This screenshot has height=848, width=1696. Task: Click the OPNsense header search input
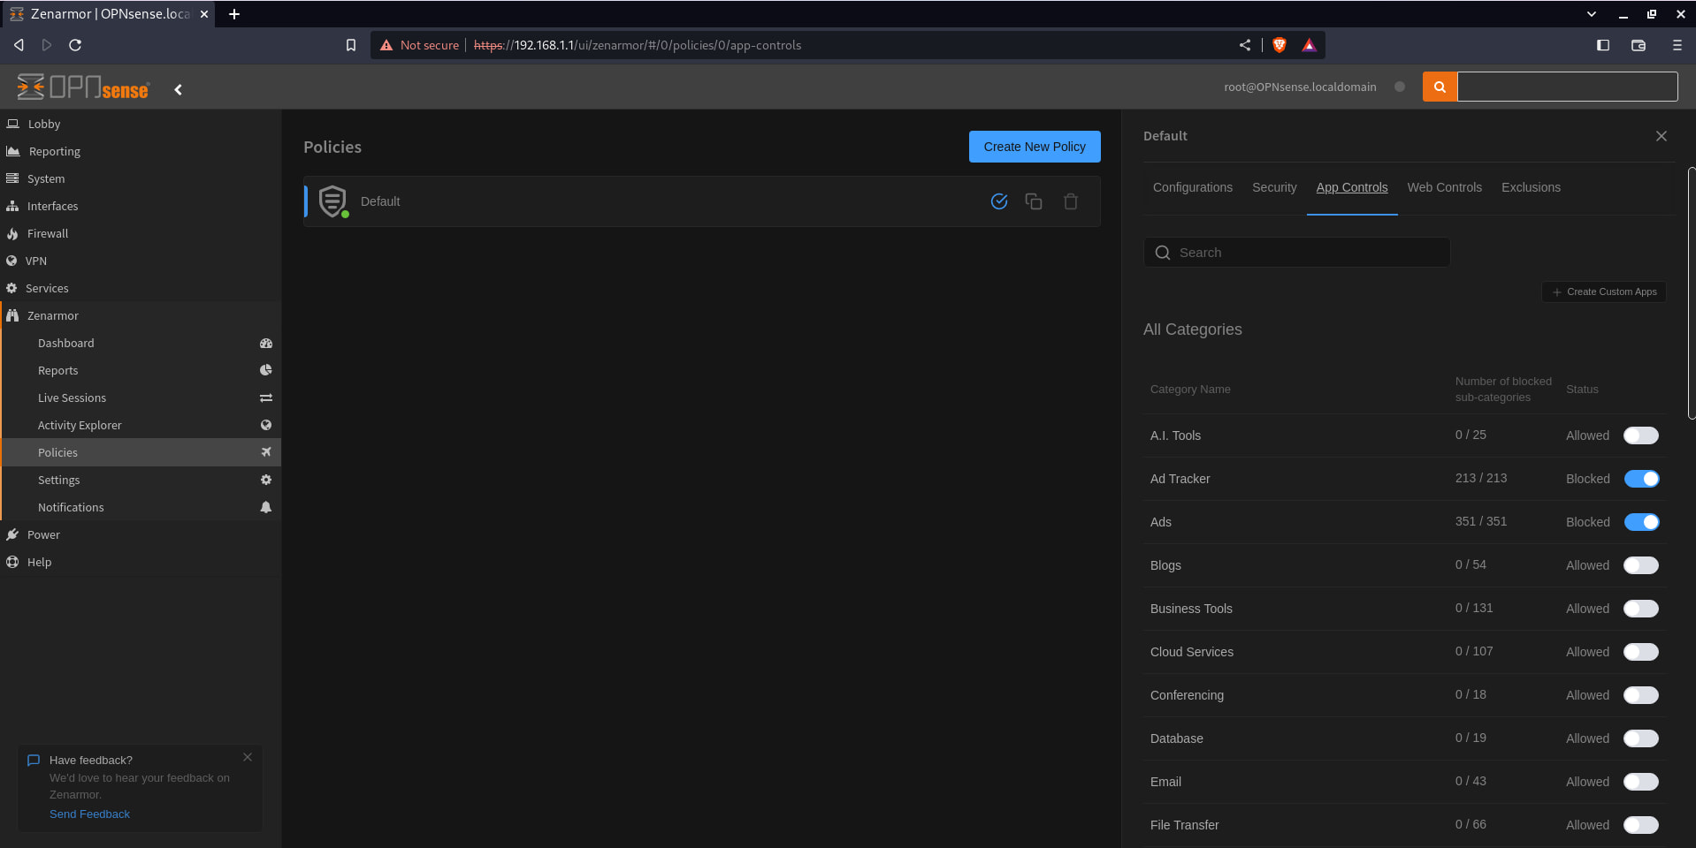1567,87
